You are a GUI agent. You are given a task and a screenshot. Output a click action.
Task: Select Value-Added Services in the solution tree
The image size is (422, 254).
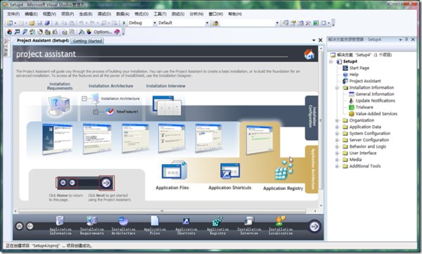click(x=376, y=114)
